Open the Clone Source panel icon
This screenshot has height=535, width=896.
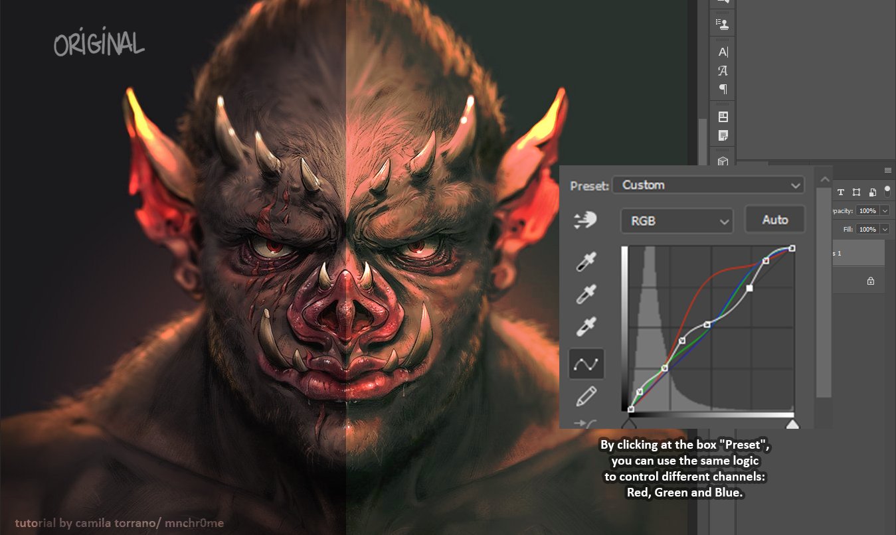(x=723, y=25)
